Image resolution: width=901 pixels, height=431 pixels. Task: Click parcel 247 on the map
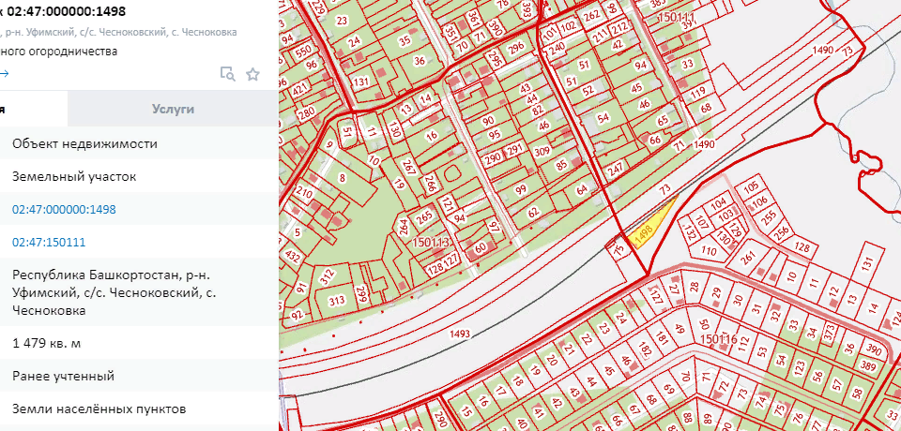(615, 171)
